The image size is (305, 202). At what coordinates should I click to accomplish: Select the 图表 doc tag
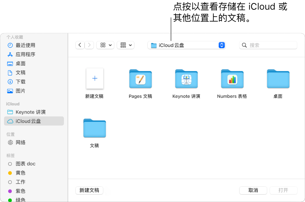tap(34, 164)
